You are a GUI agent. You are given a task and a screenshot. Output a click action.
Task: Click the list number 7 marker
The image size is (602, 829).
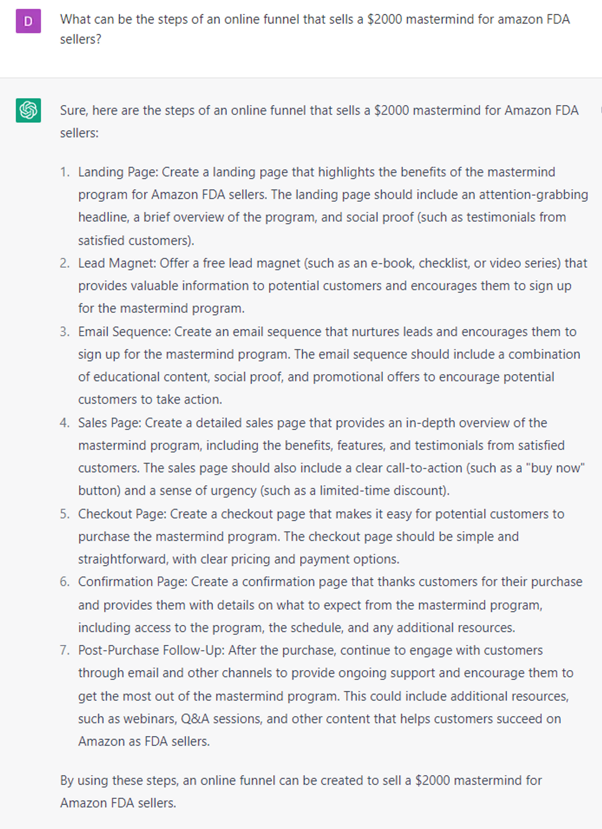(65, 650)
